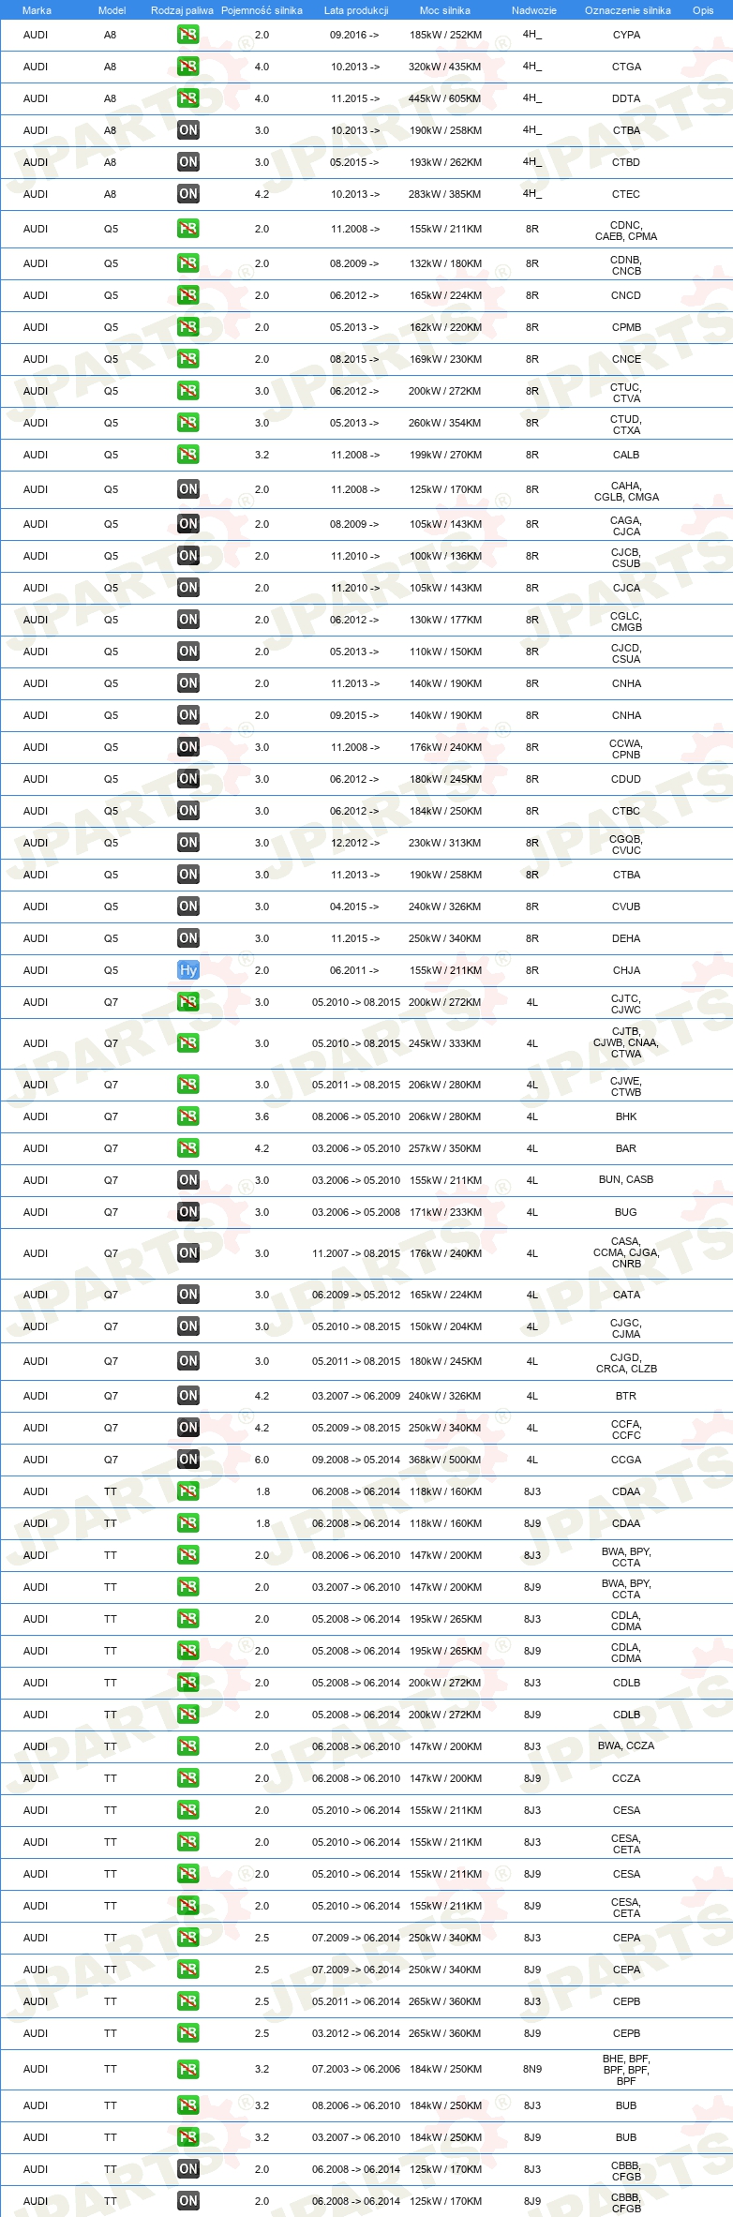Click the ON diesel icon in the CTEC row
The height and width of the screenshot is (2217, 733).
pos(188,194)
